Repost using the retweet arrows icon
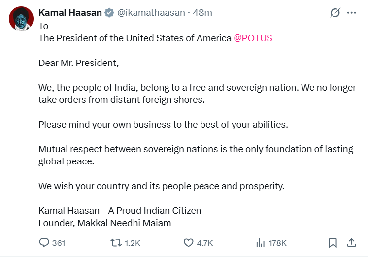The height and width of the screenshot is (258, 369). click(x=116, y=243)
